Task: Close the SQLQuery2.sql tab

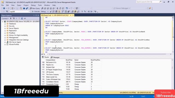Action: tap(73, 15)
